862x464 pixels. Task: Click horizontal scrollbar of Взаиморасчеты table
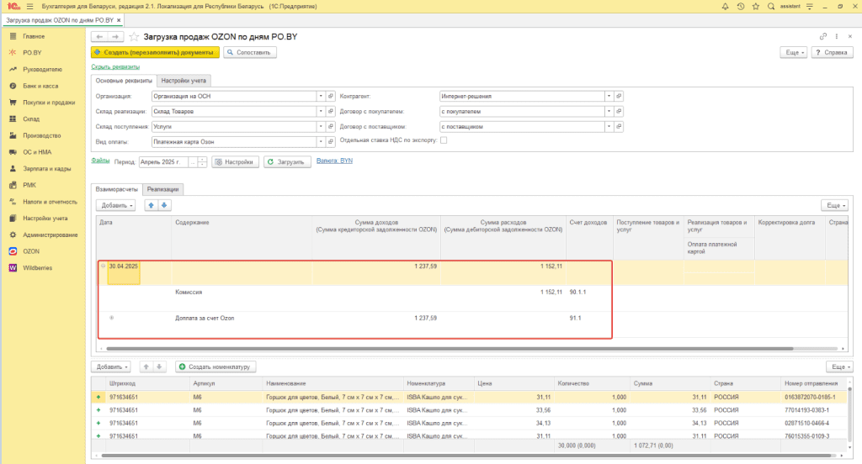tap(450, 349)
